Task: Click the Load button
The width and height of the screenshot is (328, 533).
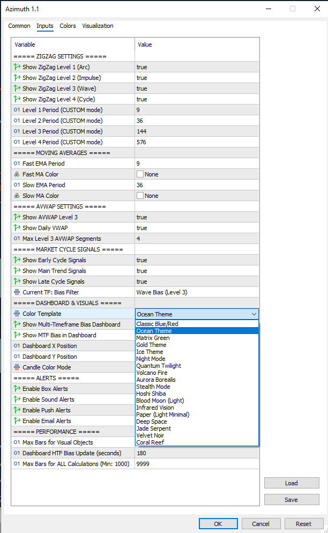Action: 292,483
